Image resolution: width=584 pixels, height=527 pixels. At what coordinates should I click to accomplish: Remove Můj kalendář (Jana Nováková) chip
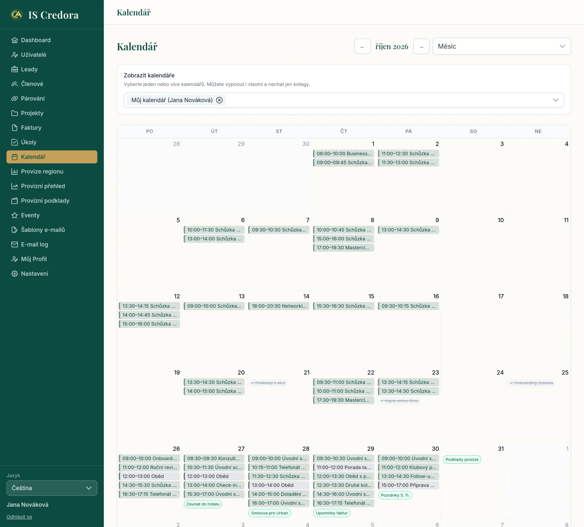(219, 100)
